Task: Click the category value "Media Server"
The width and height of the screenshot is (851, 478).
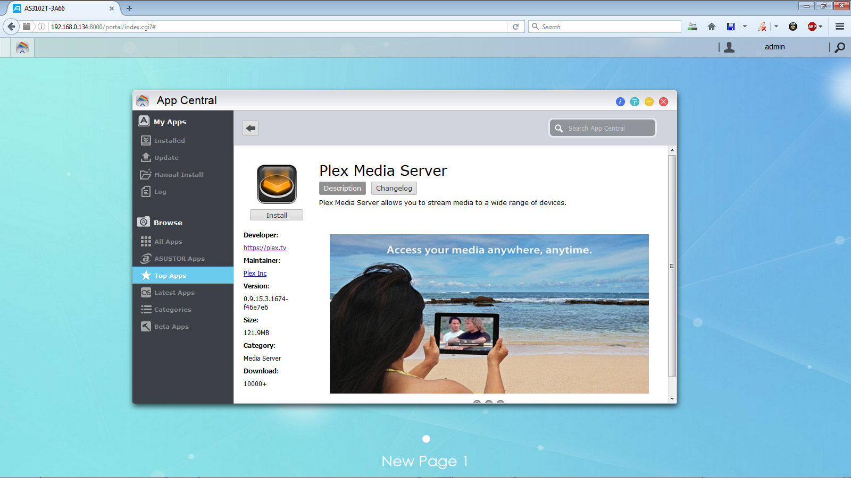Action: pyautogui.click(x=262, y=358)
